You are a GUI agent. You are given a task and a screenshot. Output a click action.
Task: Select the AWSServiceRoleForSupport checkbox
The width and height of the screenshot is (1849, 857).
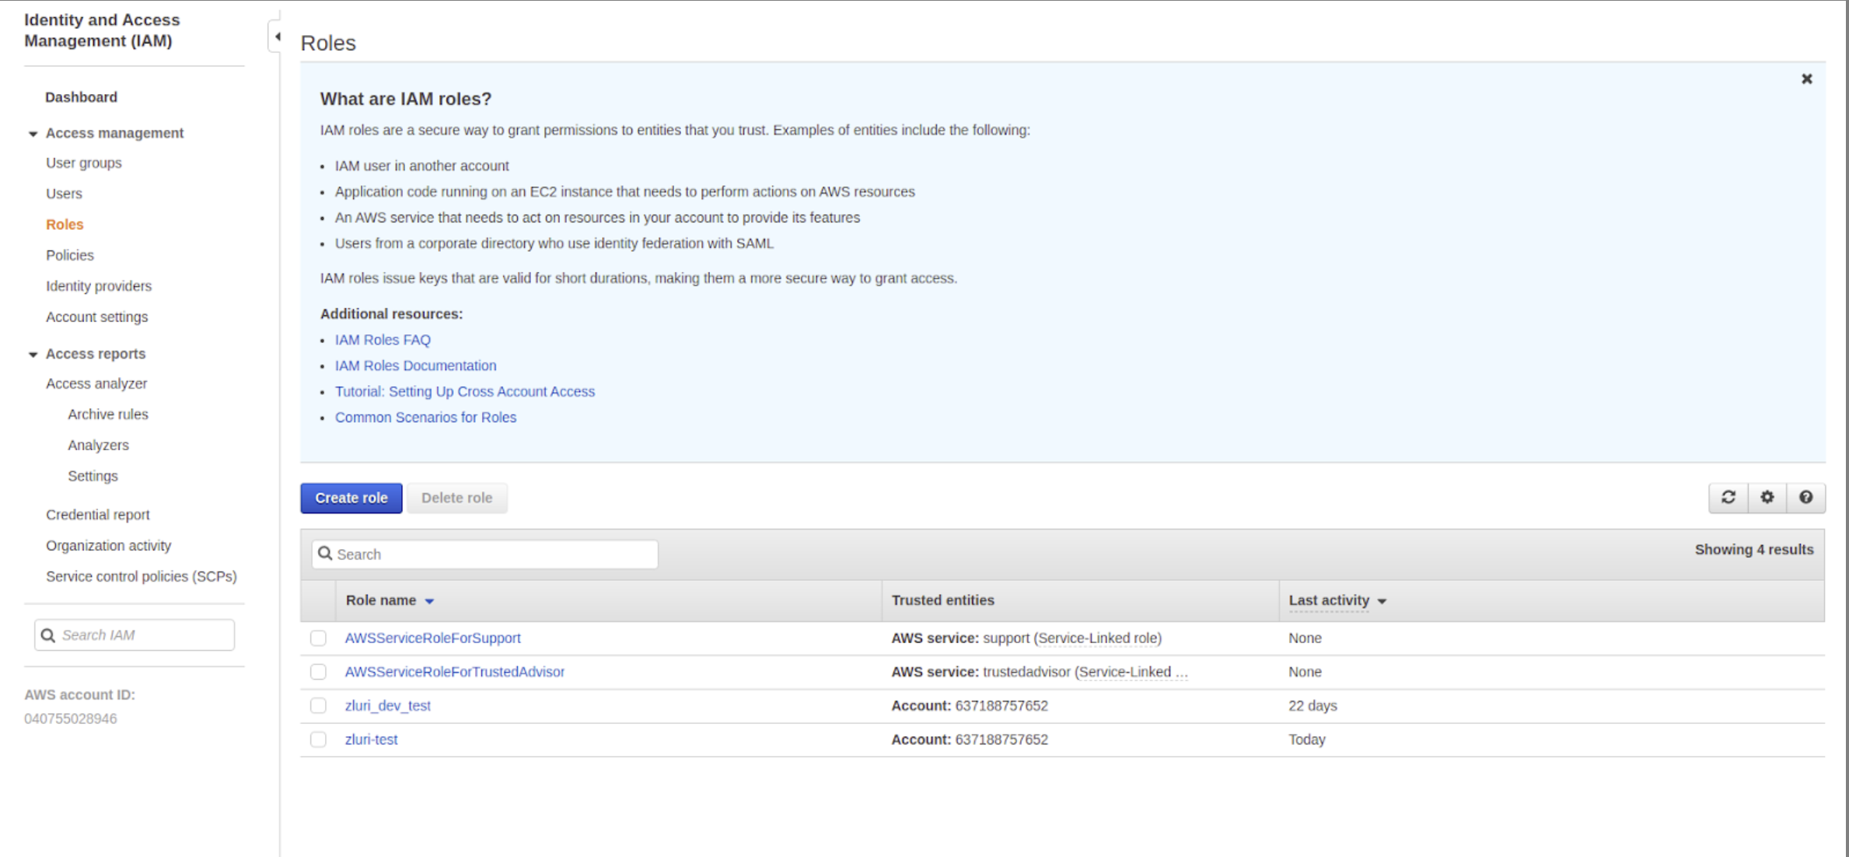click(318, 638)
